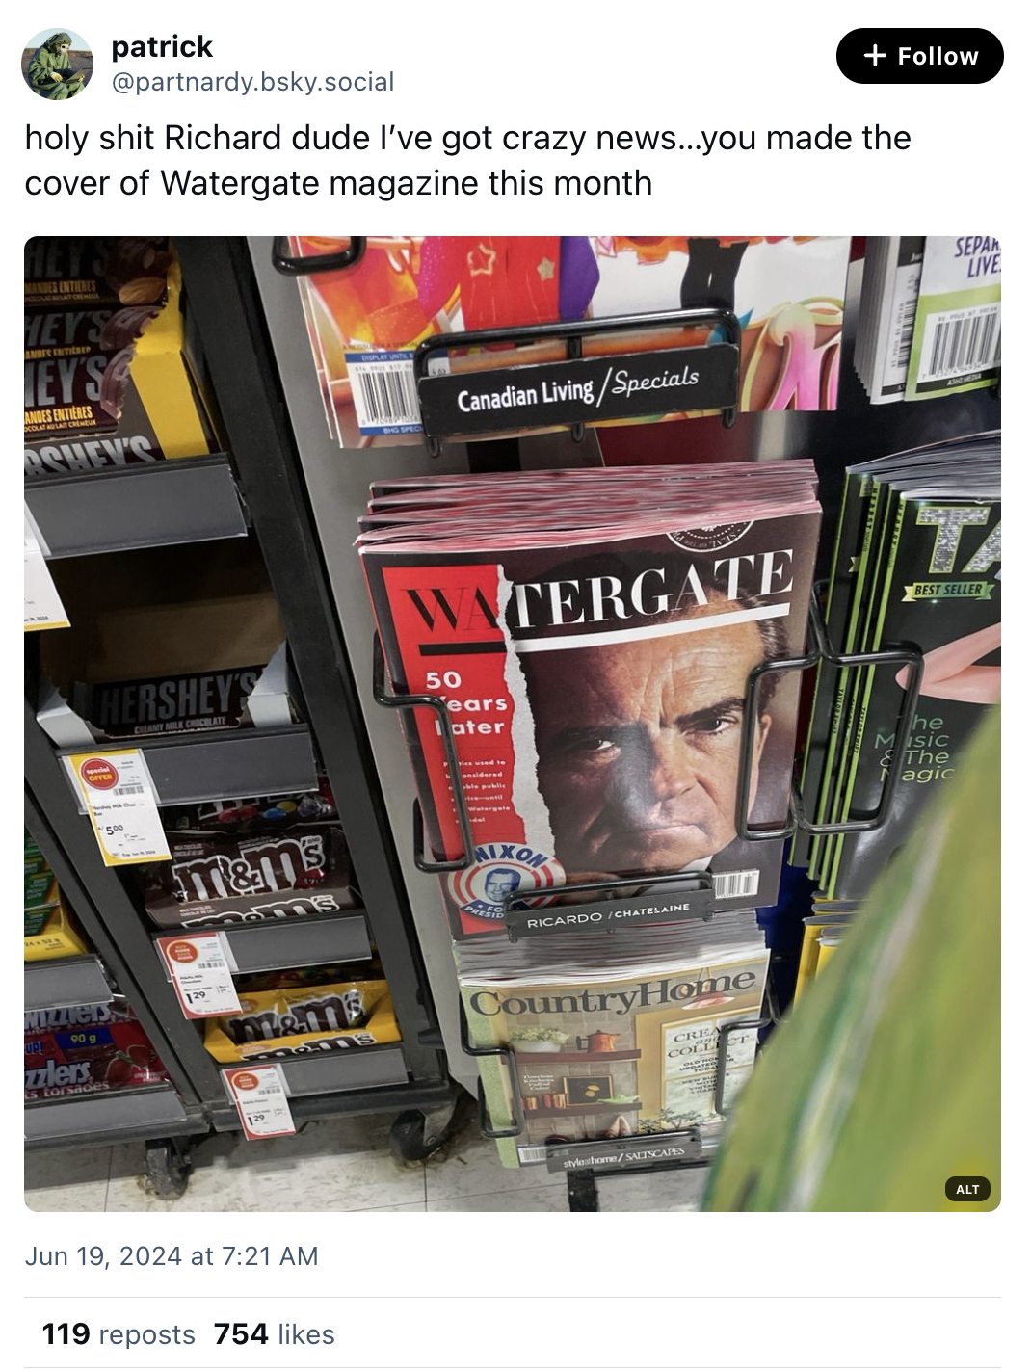Open patrick's profile avatar
1031x1372 pixels.
click(58, 64)
